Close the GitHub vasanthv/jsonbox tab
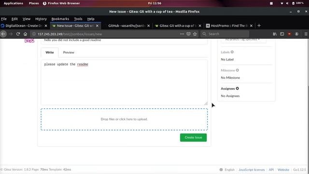Viewport: 309px width, 174px height. (149, 26)
